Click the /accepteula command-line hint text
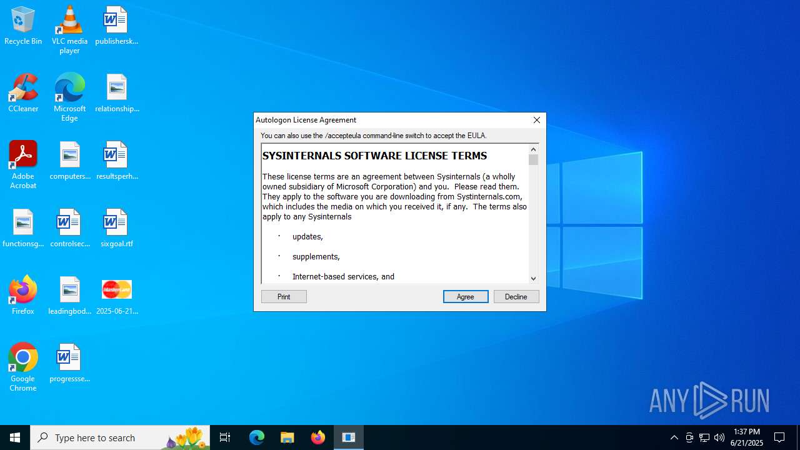The height and width of the screenshot is (450, 800). click(373, 136)
